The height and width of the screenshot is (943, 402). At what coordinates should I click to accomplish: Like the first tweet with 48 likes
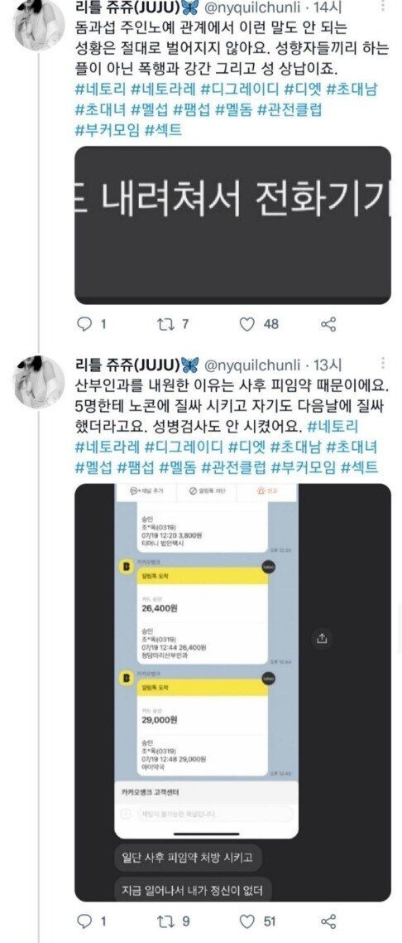click(x=247, y=324)
